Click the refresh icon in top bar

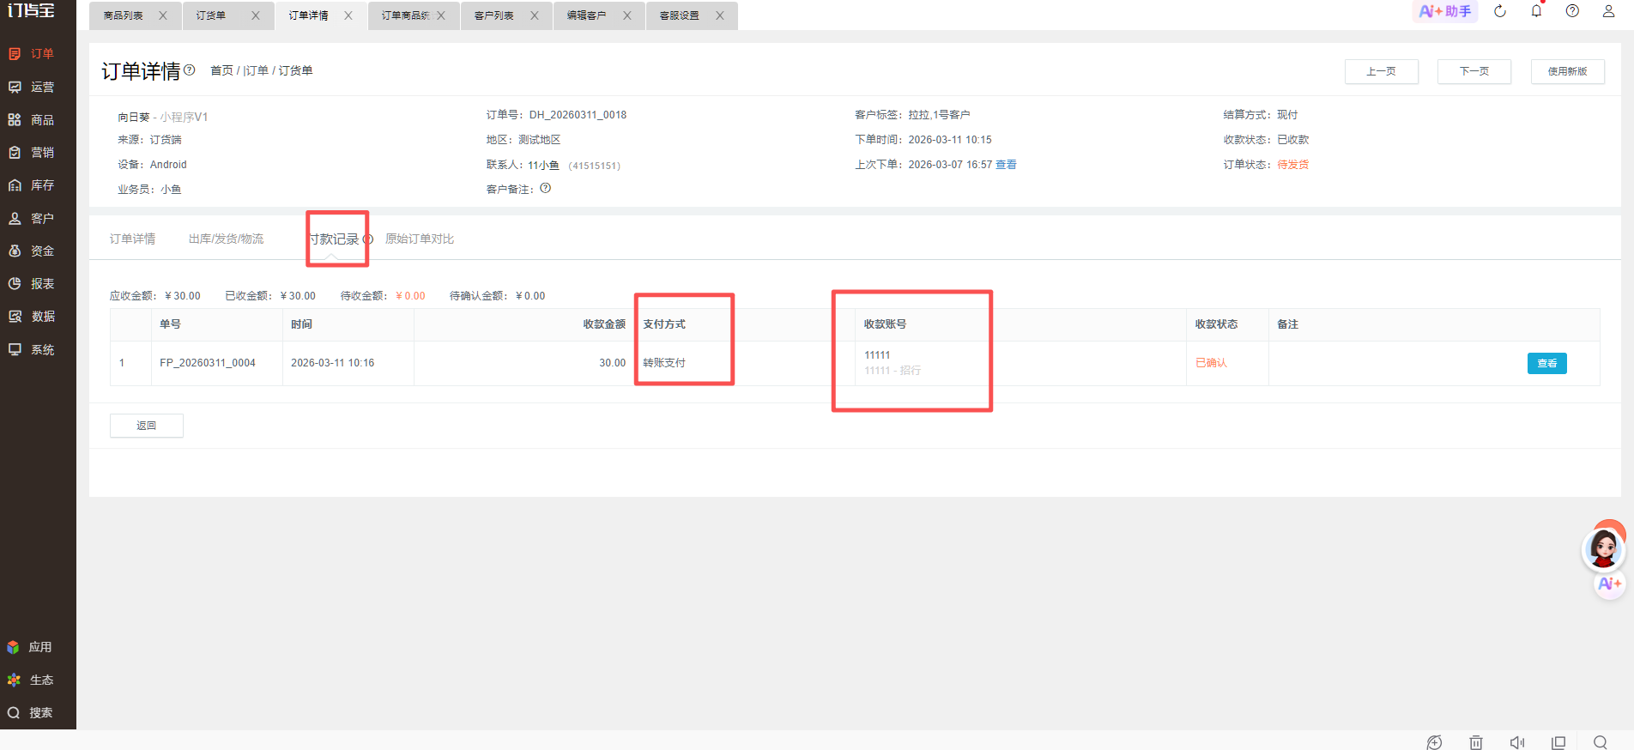tap(1500, 11)
